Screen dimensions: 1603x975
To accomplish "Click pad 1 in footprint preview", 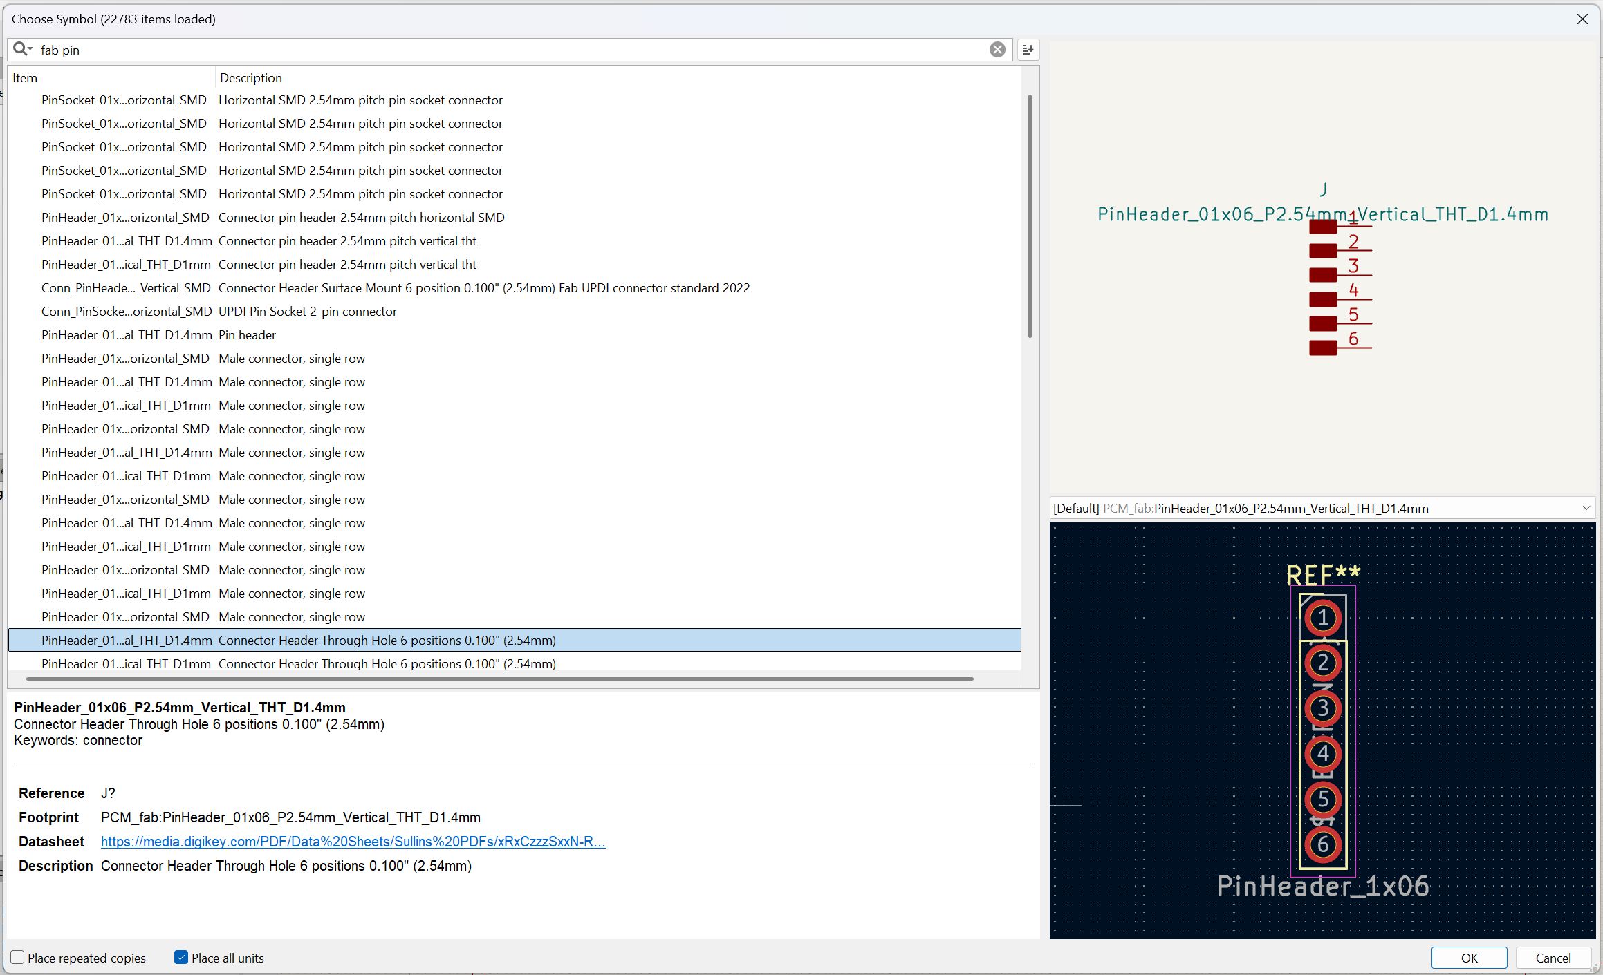I will click(x=1322, y=618).
